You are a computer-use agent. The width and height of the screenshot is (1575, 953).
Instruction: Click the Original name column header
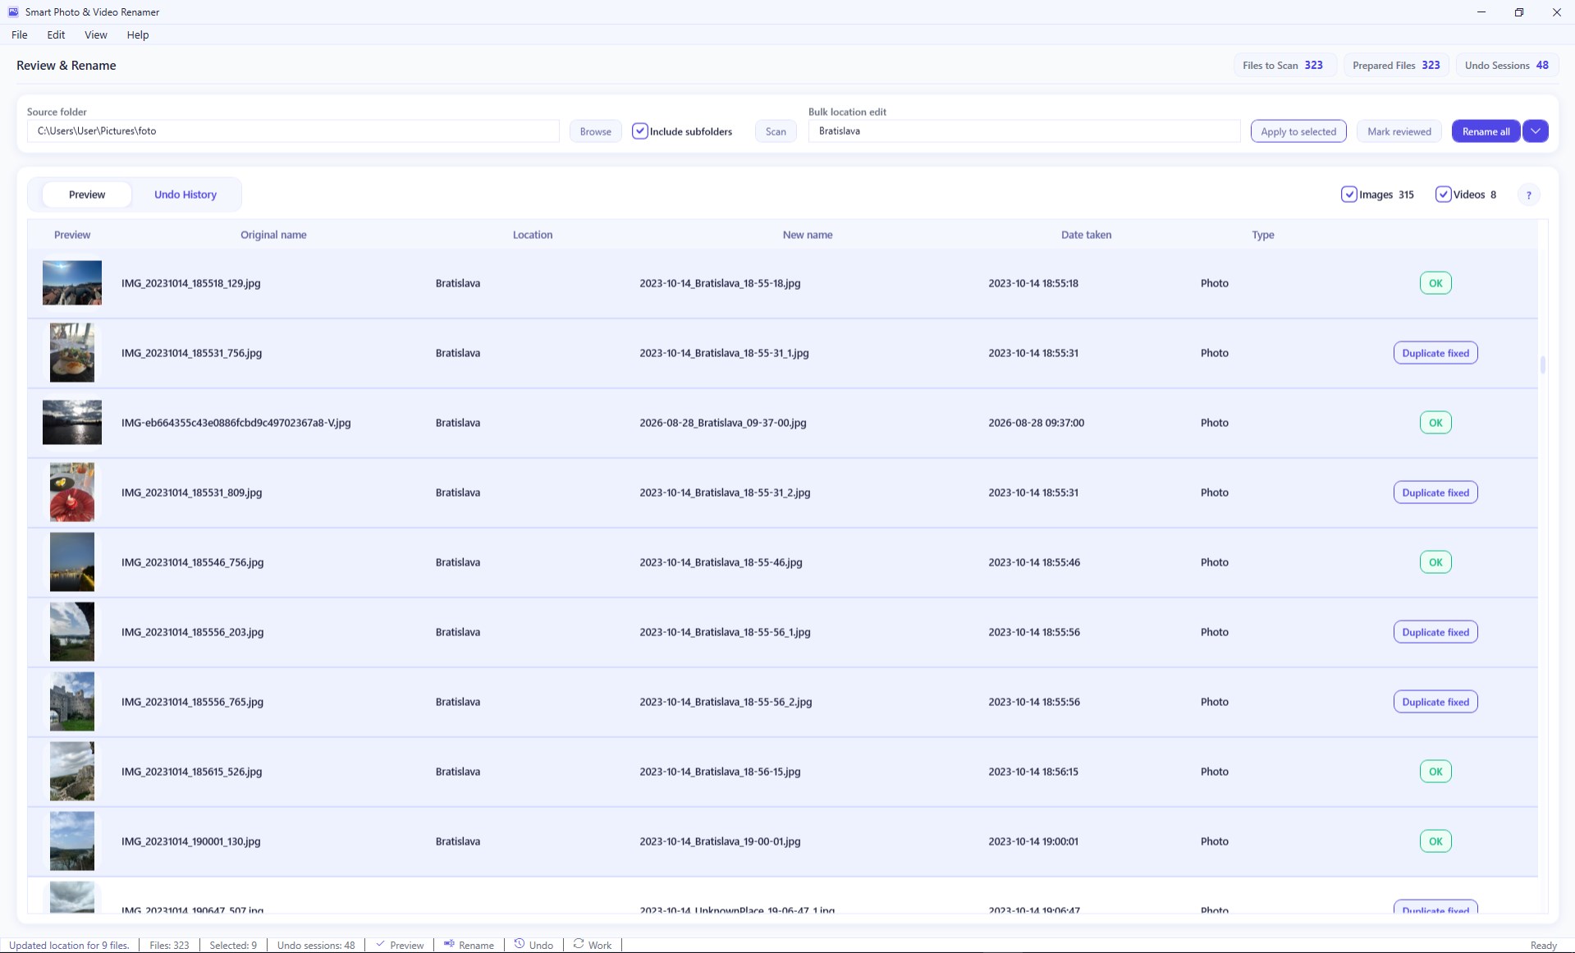[273, 235]
